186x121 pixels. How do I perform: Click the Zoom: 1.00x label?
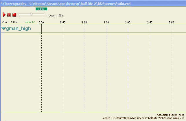tap(10, 22)
